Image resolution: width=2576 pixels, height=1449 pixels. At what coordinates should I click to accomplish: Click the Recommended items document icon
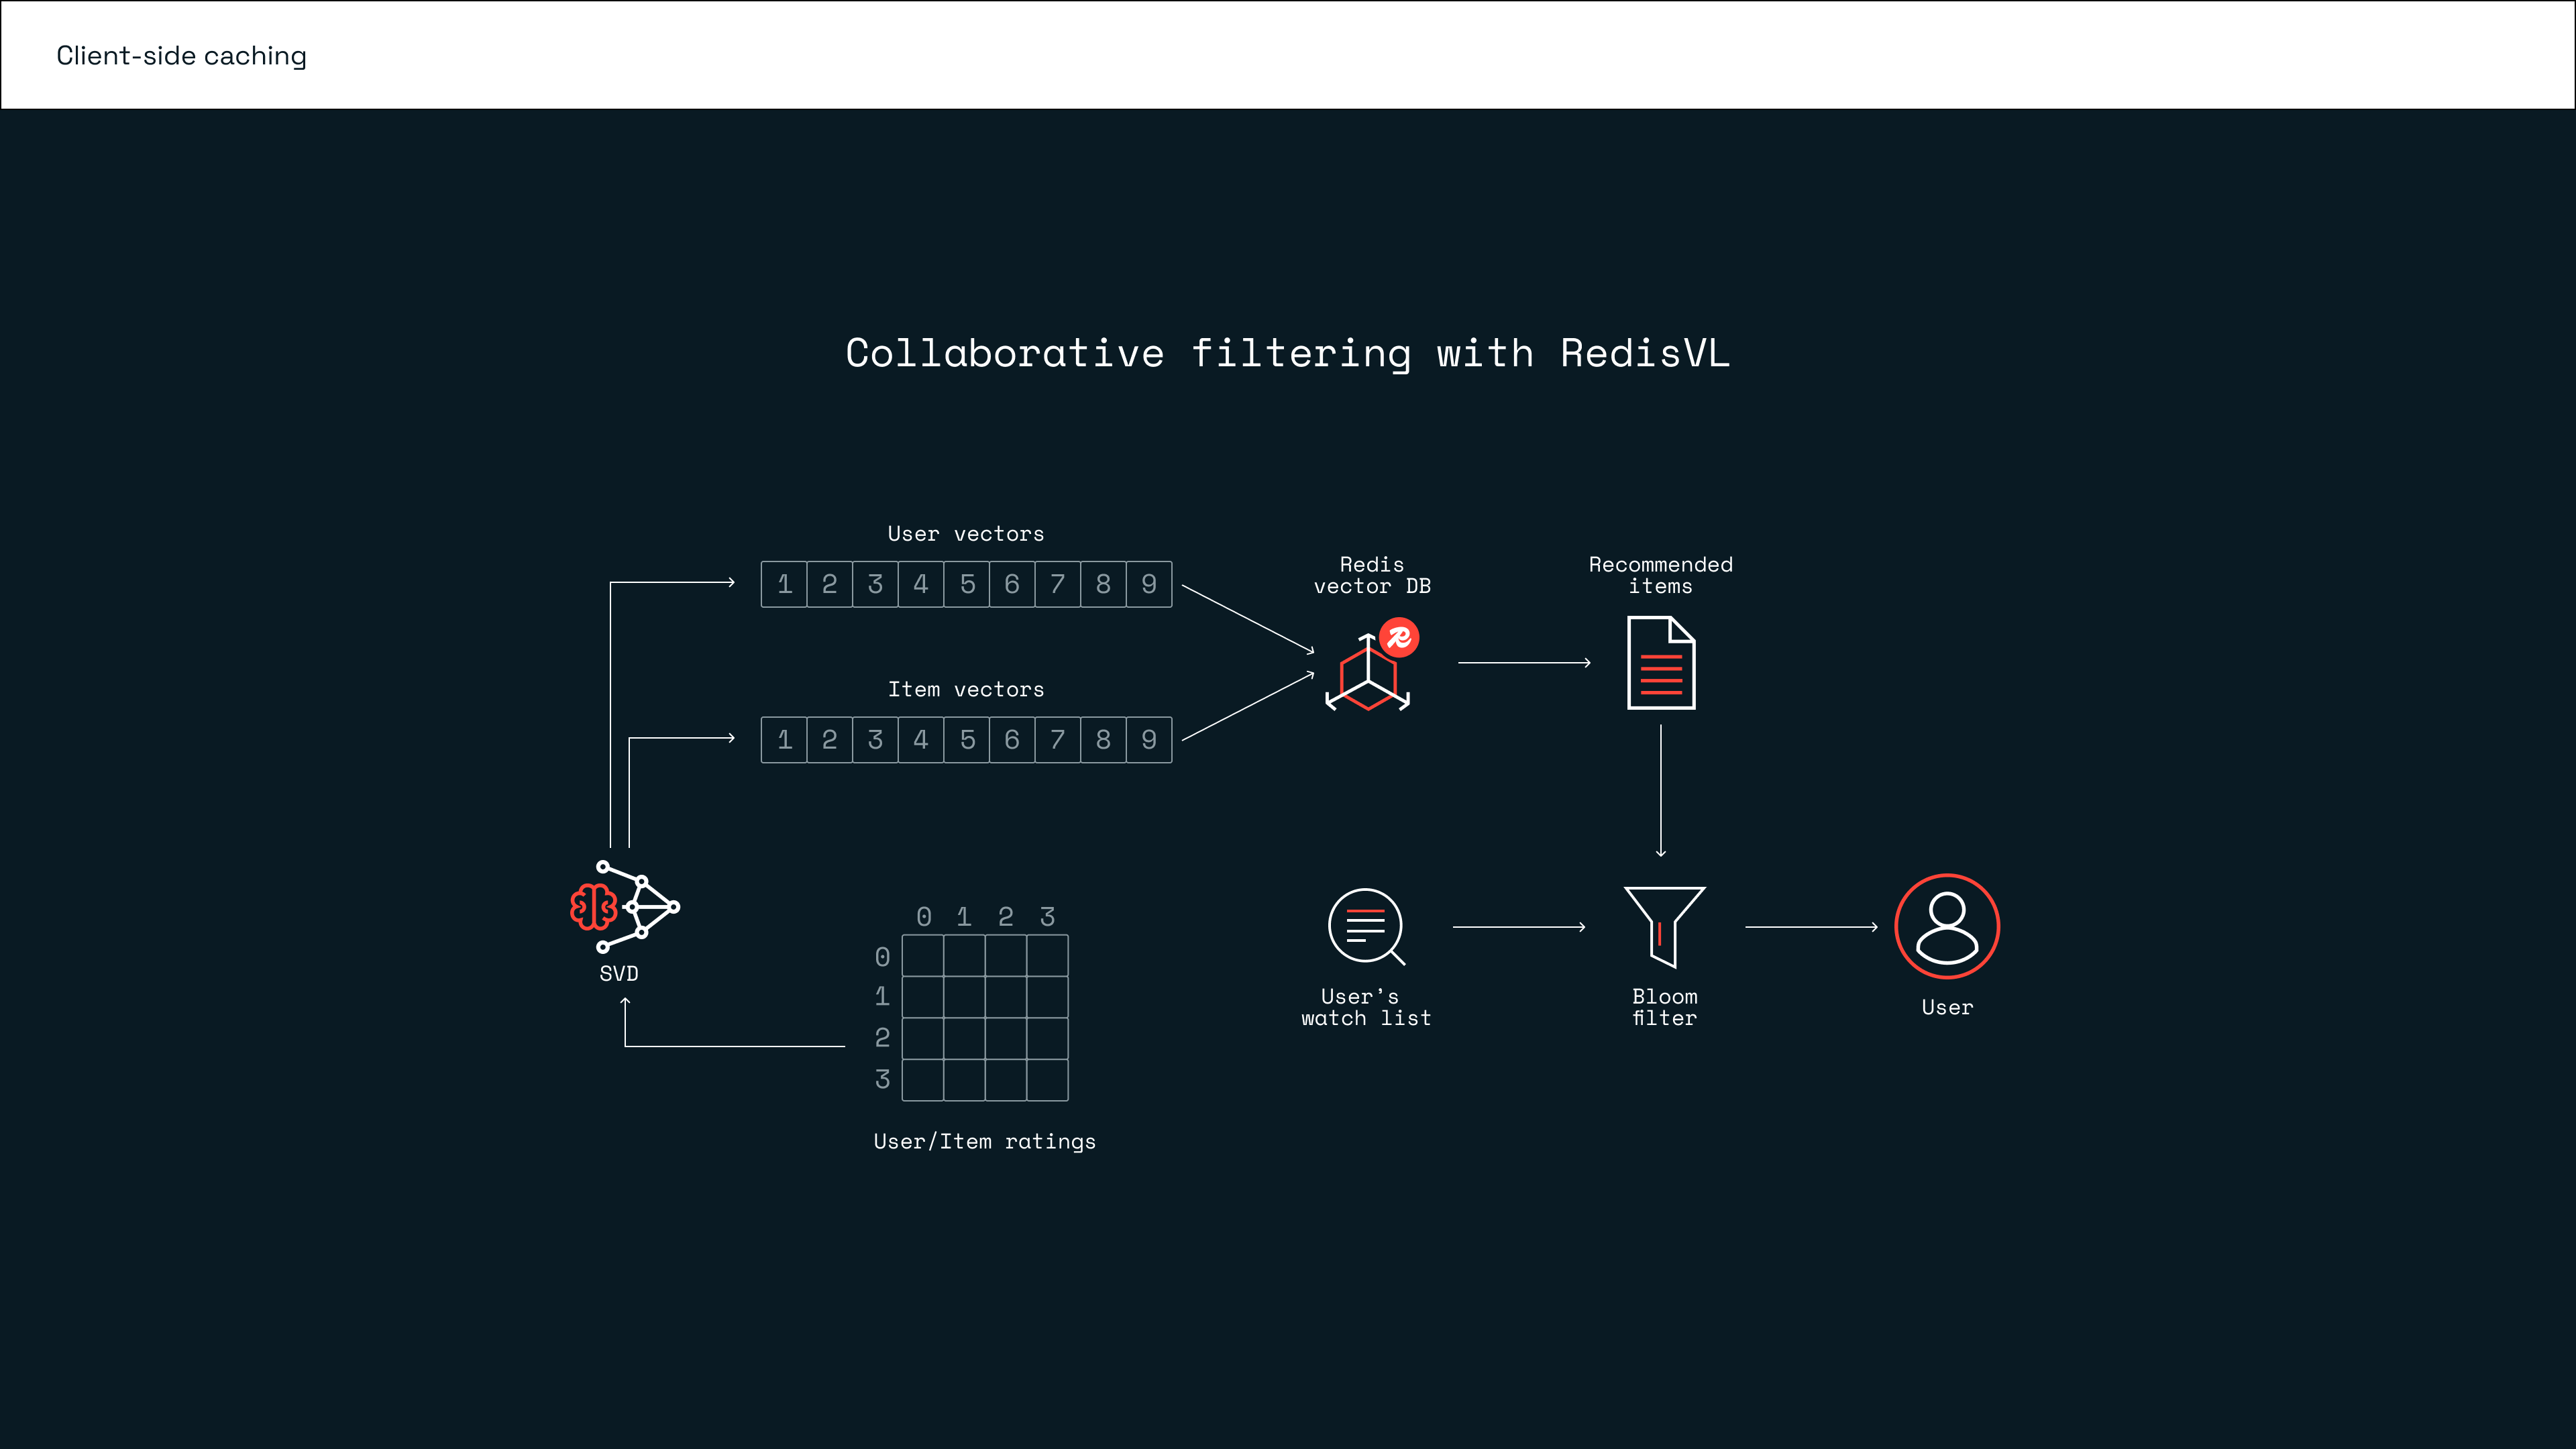pyautogui.click(x=1660, y=663)
